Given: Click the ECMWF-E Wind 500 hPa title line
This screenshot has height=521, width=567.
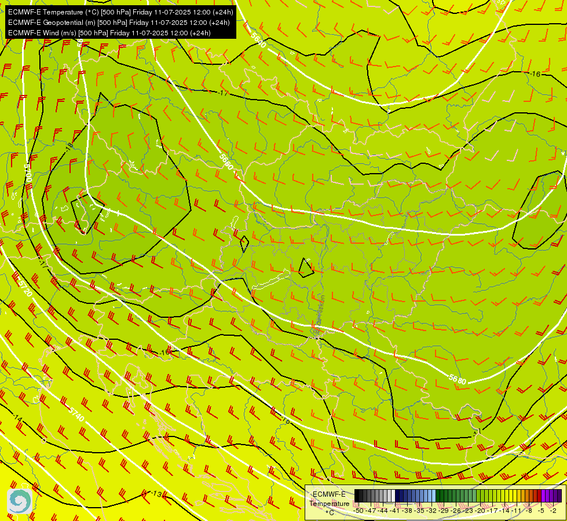Looking at the screenshot, I should [109, 33].
